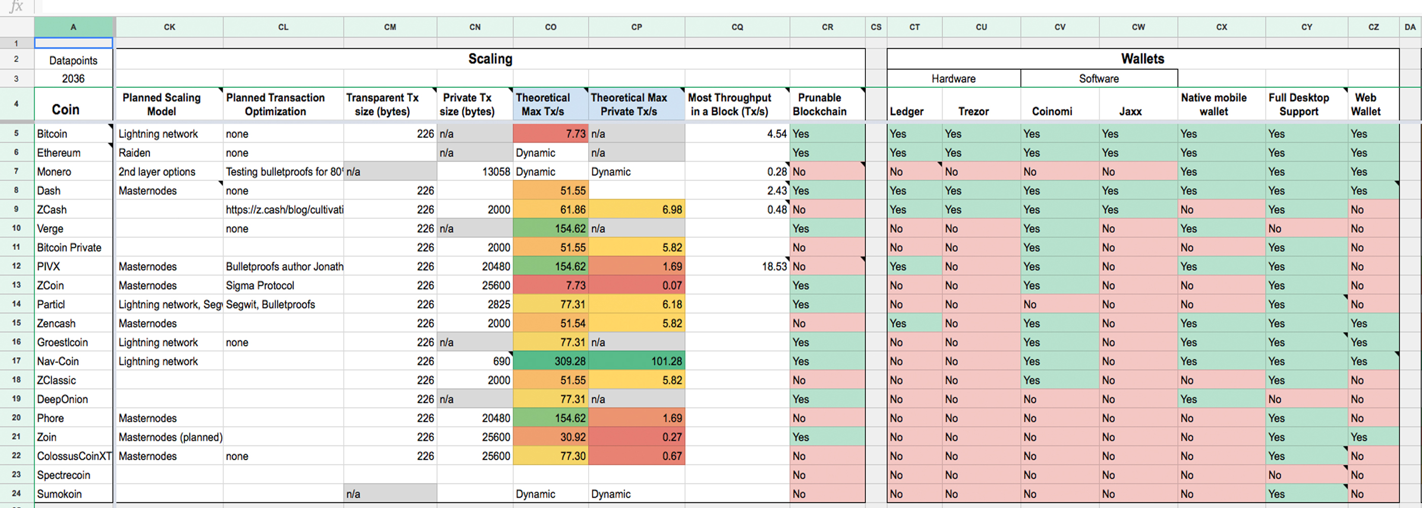
Task: Select column header CO
Action: [x=551, y=27]
